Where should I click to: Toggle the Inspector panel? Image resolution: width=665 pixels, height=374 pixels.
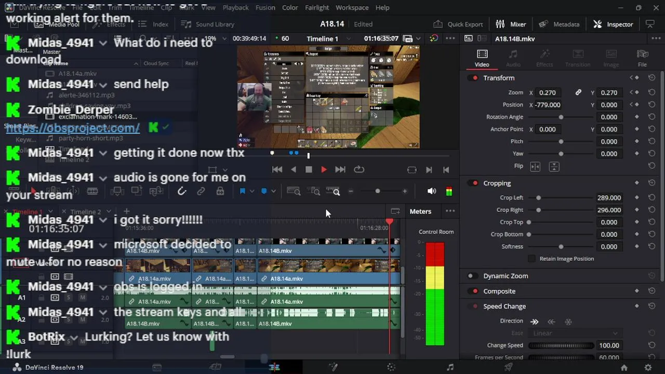click(x=614, y=24)
